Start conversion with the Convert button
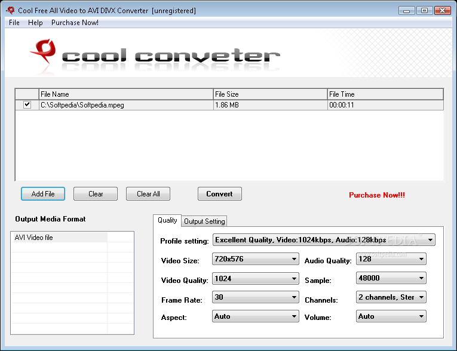Screen dimensions: 457x351 point(219,193)
